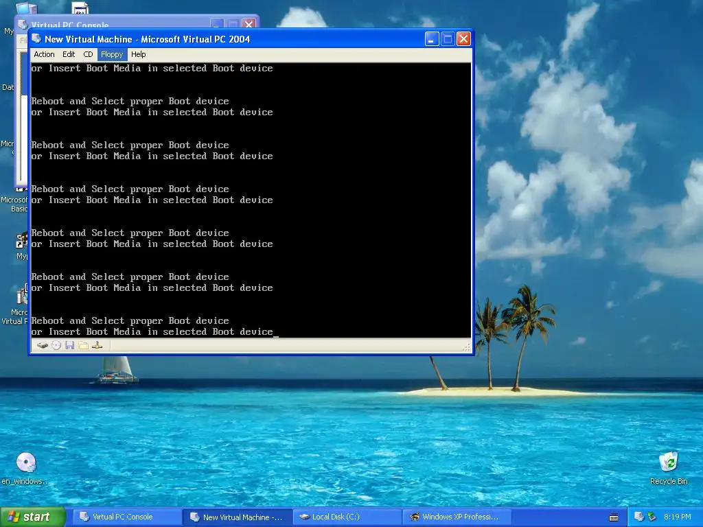Click the Virtual PC window title icon
703x527 pixels.
(x=37, y=39)
